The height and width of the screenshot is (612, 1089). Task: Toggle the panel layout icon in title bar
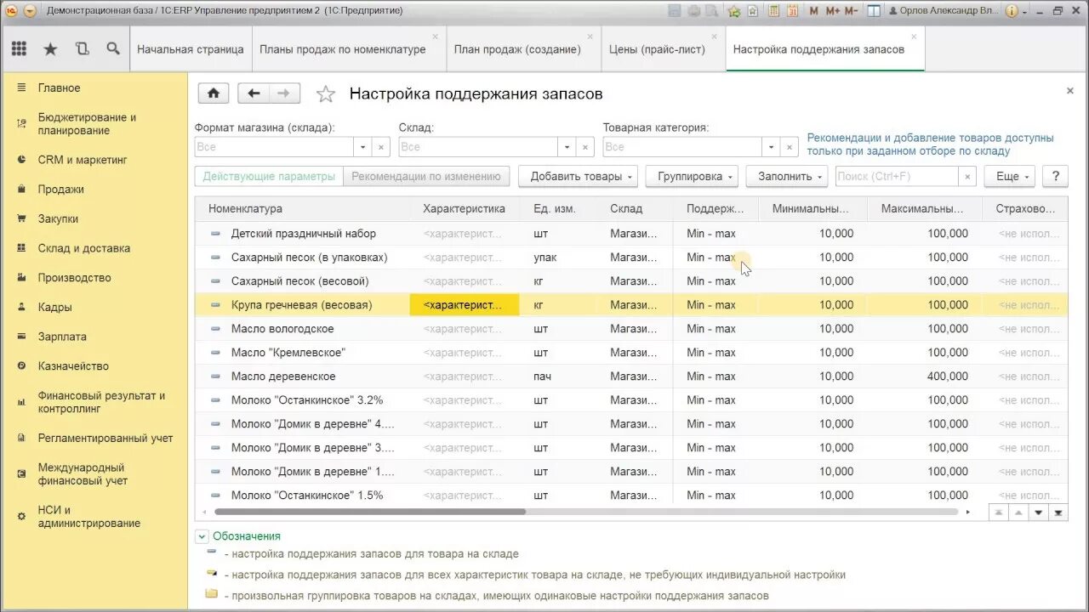pyautogui.click(x=874, y=11)
